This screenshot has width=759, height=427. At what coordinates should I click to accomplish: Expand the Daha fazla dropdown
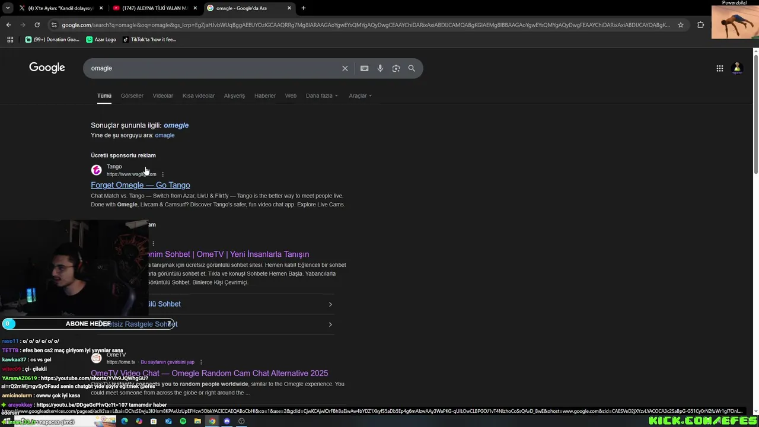(322, 95)
